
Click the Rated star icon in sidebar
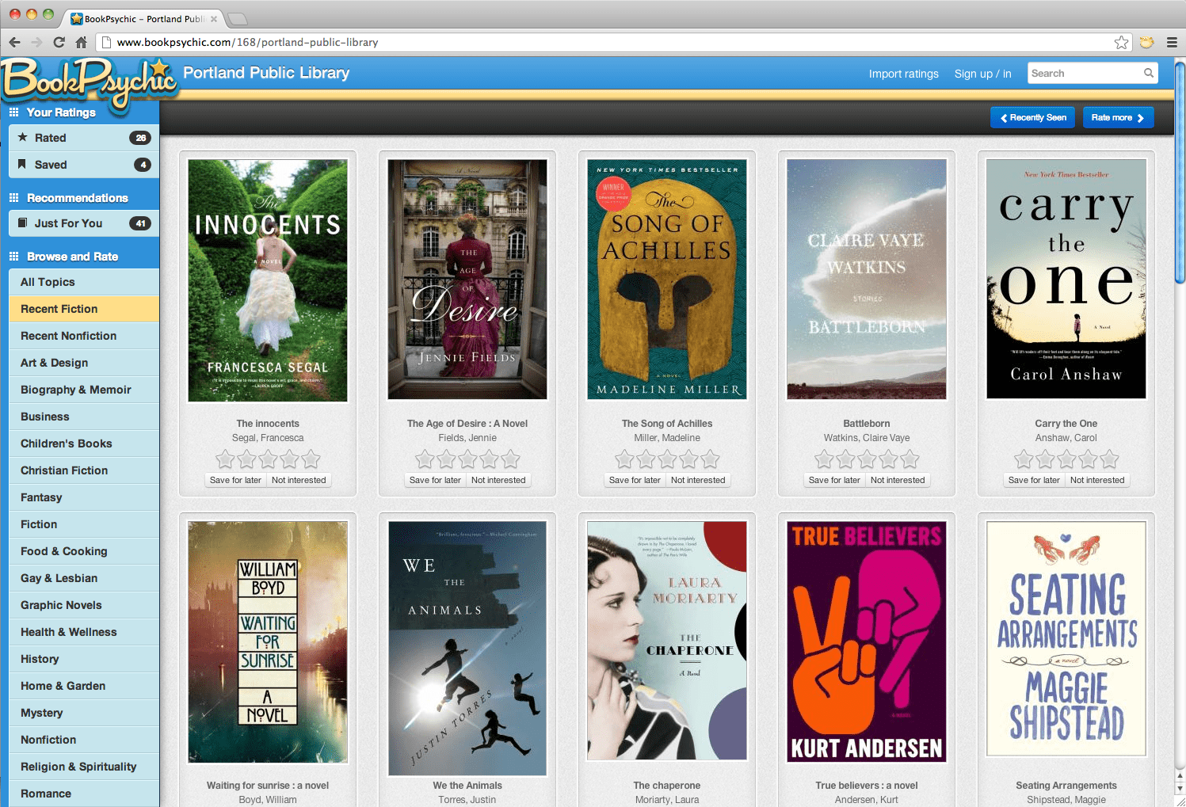pyautogui.click(x=22, y=137)
